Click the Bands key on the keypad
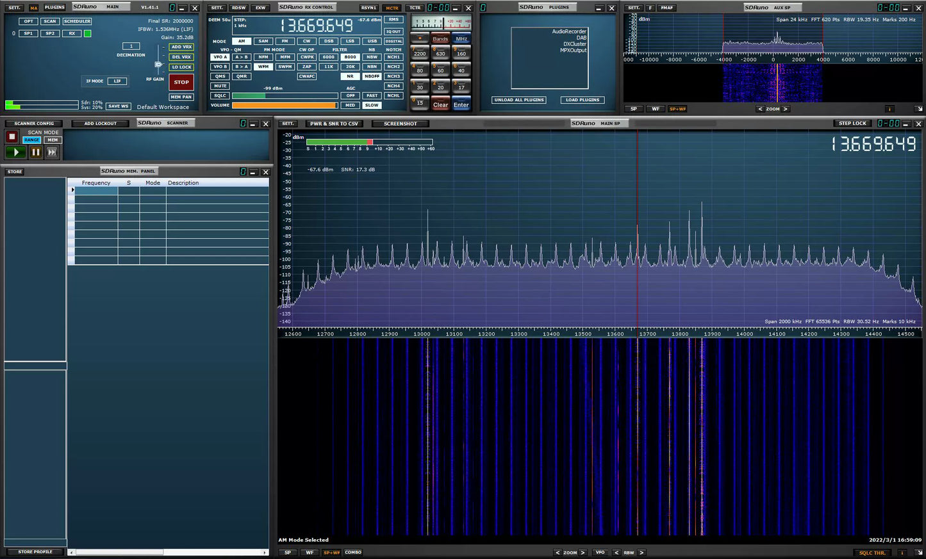The width and height of the screenshot is (926, 559). 440,38
